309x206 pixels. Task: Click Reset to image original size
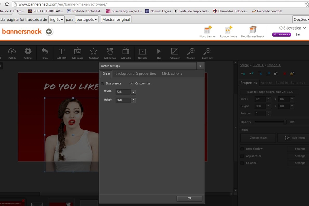270,92
